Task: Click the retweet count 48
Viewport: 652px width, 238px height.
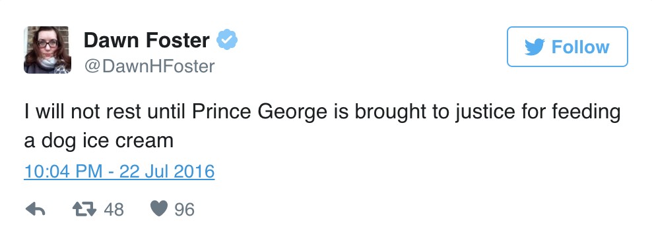Action: click(114, 210)
